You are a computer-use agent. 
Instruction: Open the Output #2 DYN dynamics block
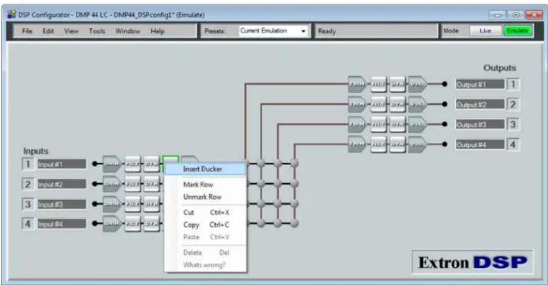[398, 104]
